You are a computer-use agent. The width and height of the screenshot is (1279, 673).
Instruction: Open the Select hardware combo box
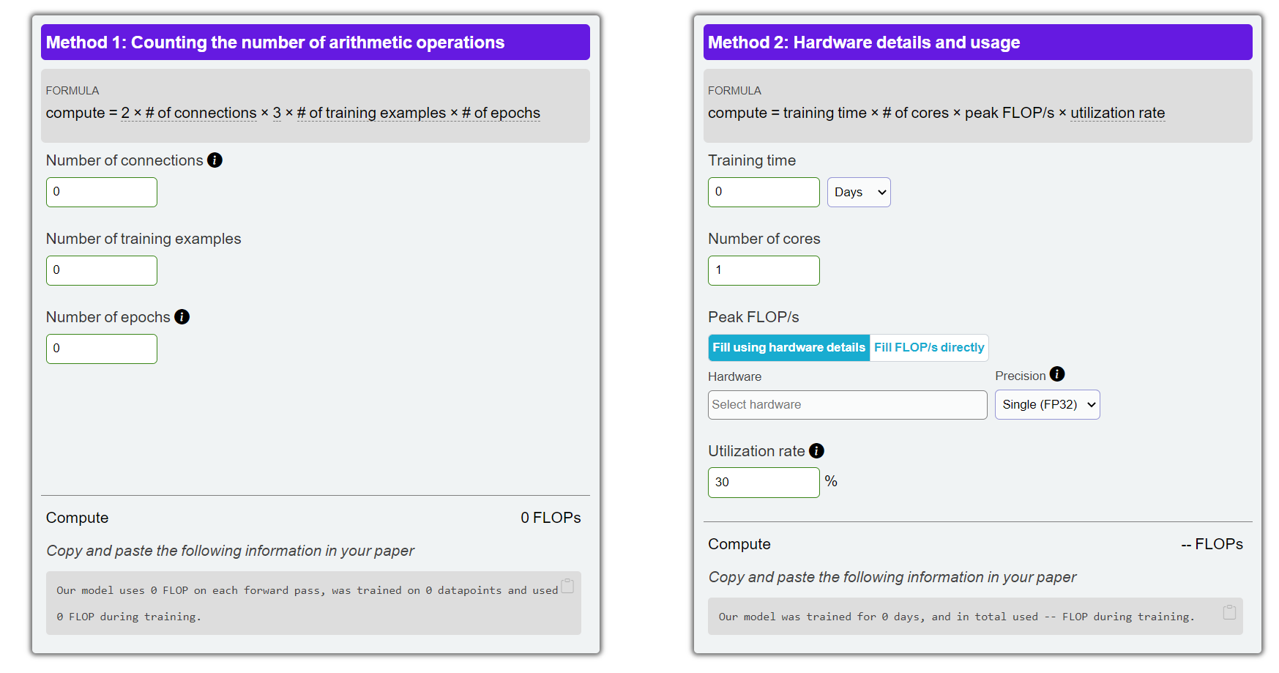pos(846,405)
